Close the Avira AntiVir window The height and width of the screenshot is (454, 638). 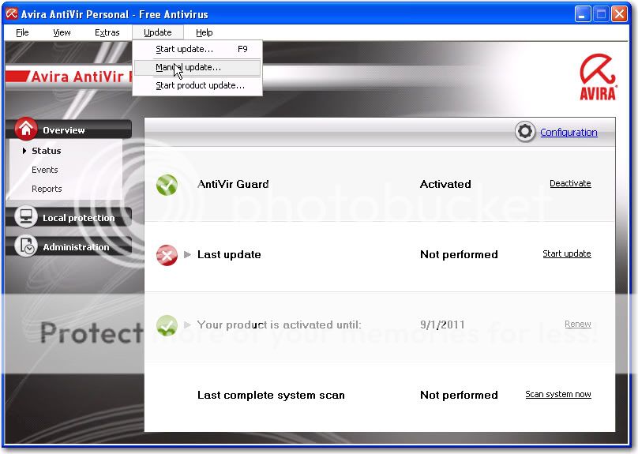pyautogui.click(x=620, y=14)
